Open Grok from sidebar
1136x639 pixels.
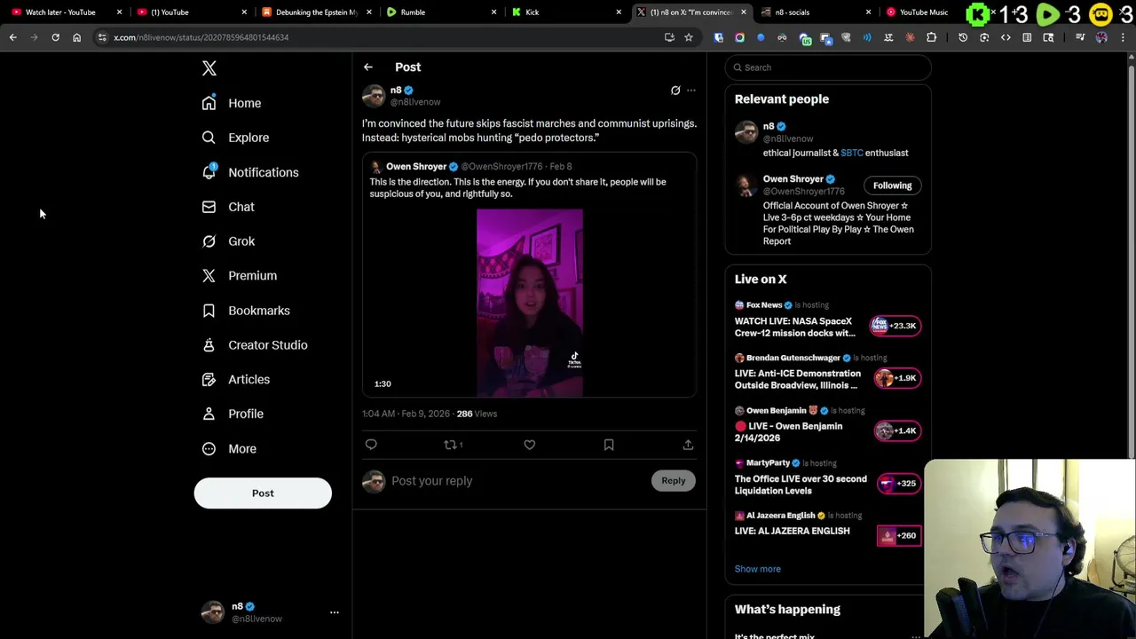coord(228,241)
